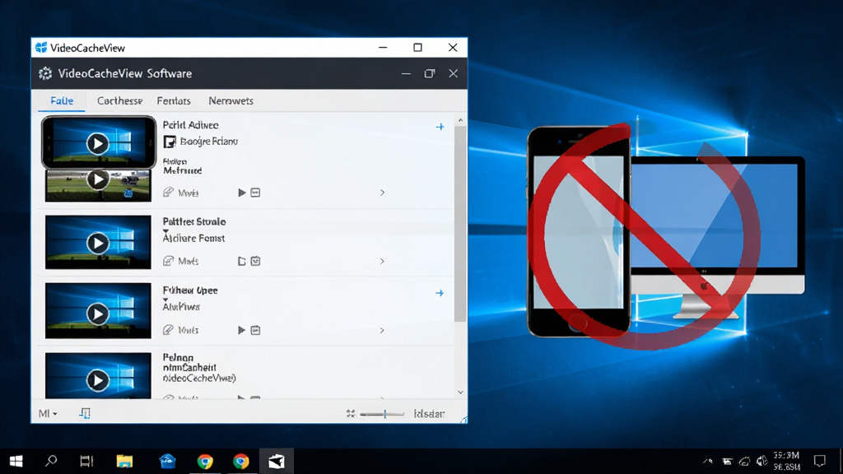
Task: Click the link icon in Fdhew Upee row
Action: point(168,330)
